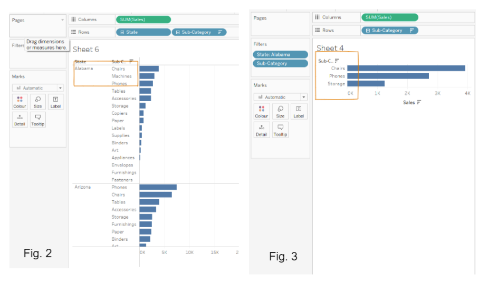
Task: Click the Sub-C header sort icon in Sheet 4
Action: coord(337,61)
